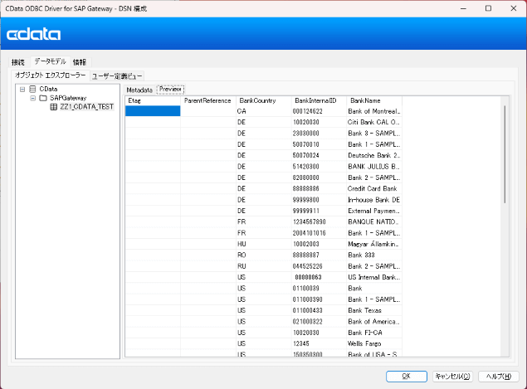Screen dimensions: 527x389
Task: Select BankInternalID cell 51420300
Action: (x=319, y=167)
